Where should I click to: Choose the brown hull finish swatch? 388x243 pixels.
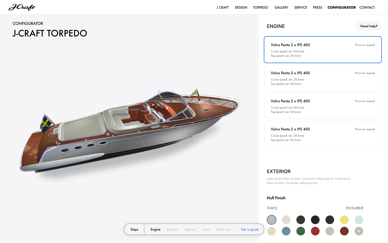[344, 231]
